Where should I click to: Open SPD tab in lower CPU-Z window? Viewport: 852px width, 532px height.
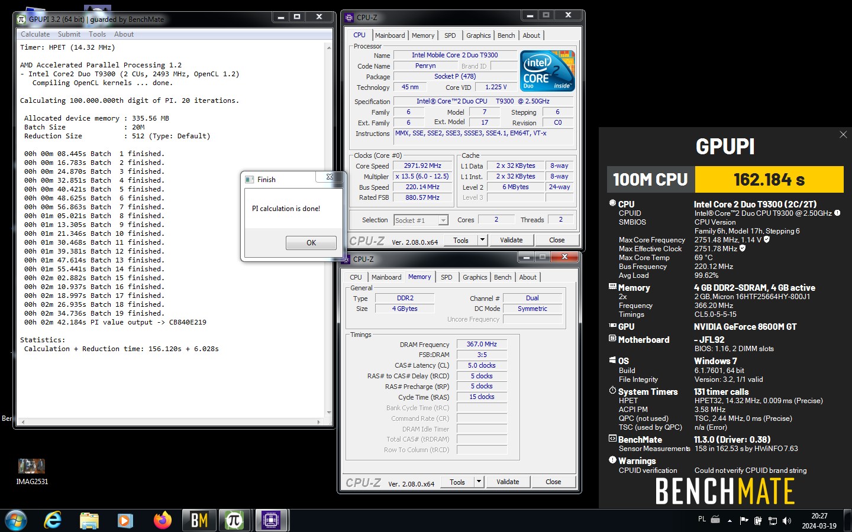point(447,277)
